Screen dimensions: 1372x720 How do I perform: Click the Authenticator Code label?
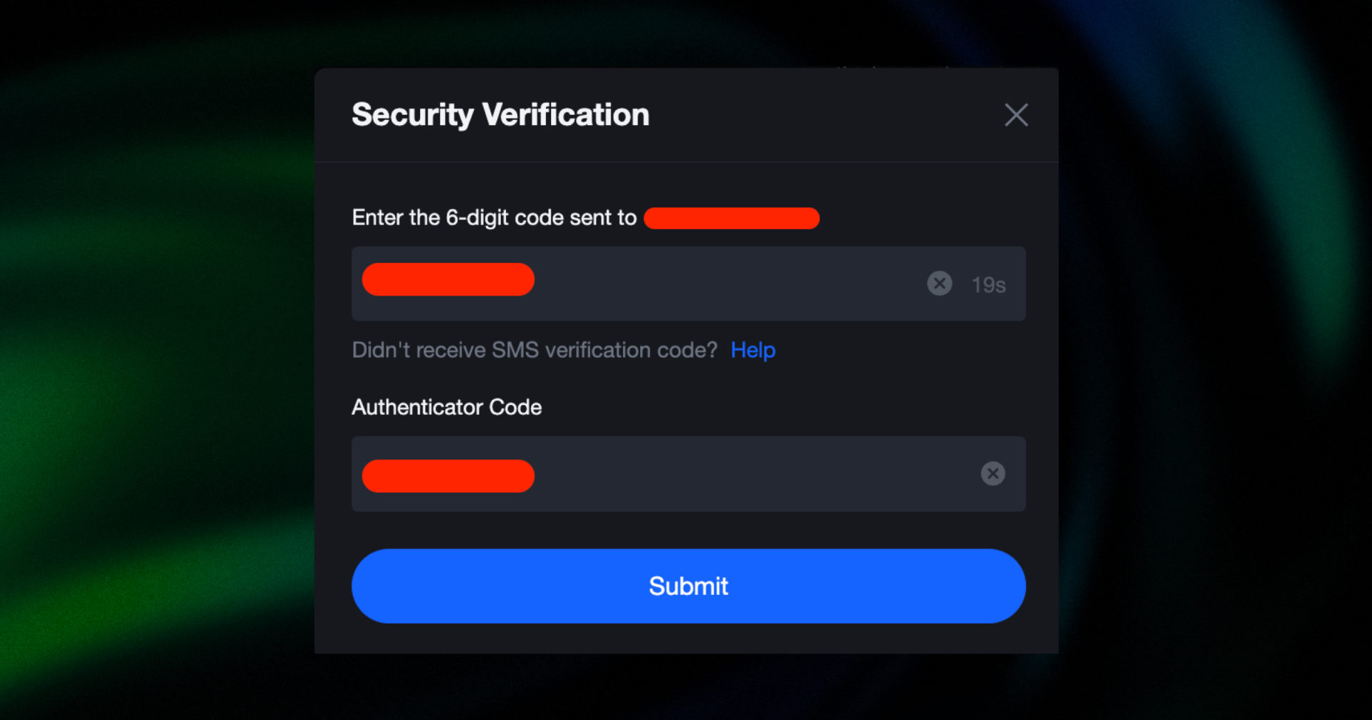pos(446,406)
